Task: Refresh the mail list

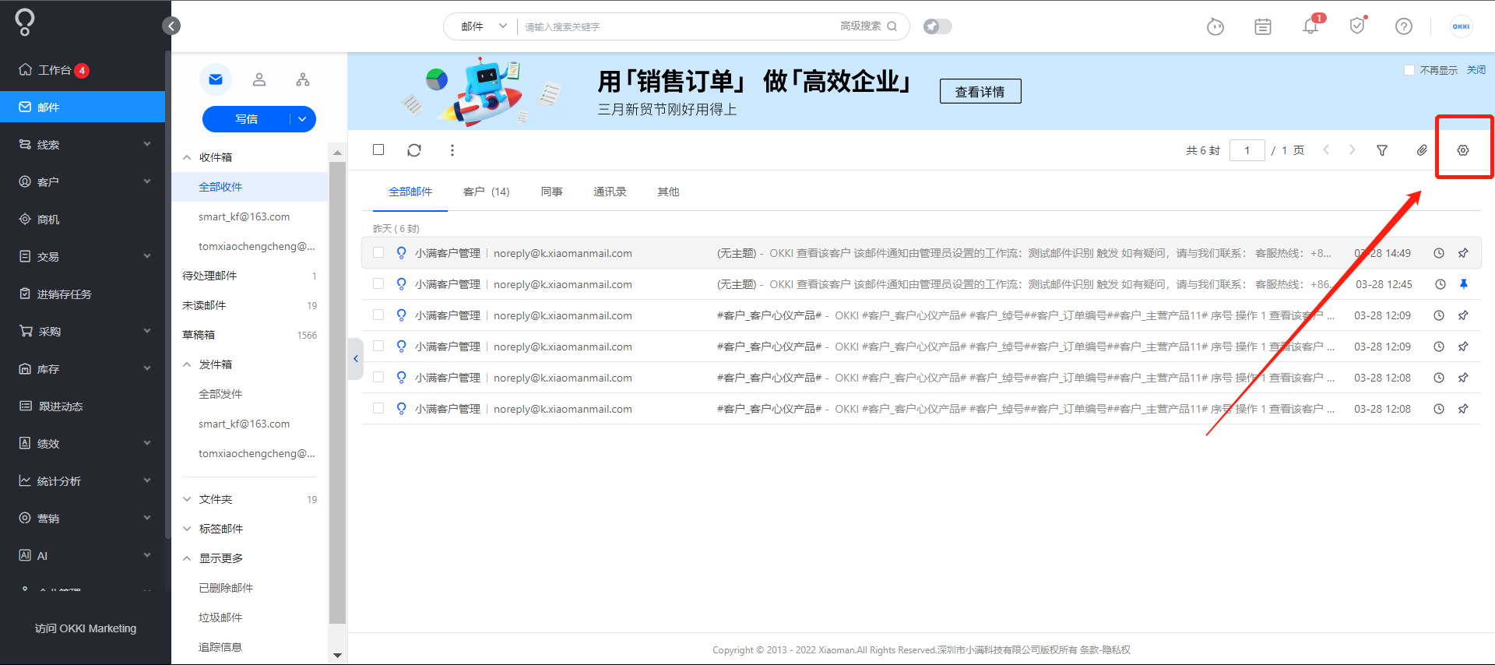Action: point(414,150)
